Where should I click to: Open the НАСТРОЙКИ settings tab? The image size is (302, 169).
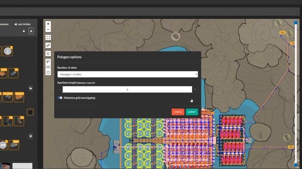(x=23, y=24)
